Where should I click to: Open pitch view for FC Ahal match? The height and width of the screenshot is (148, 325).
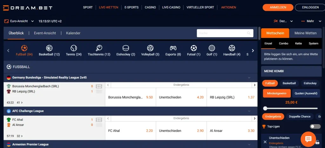(x=99, y=120)
